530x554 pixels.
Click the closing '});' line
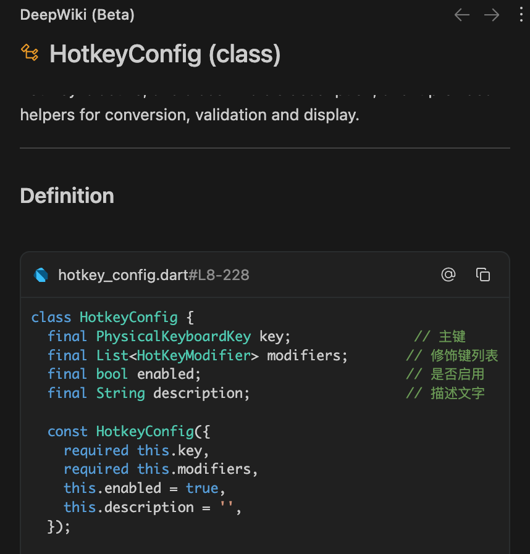(59, 526)
